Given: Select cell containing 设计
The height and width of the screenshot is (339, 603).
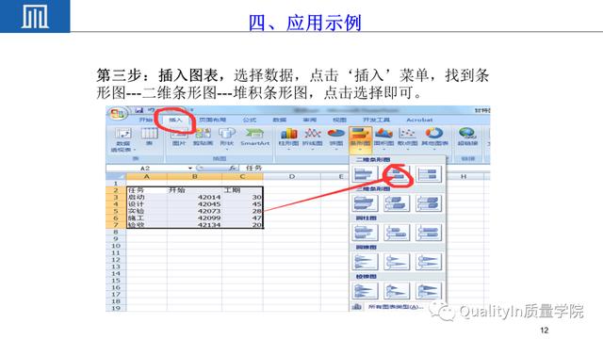Looking at the screenshot, I should coord(147,204).
